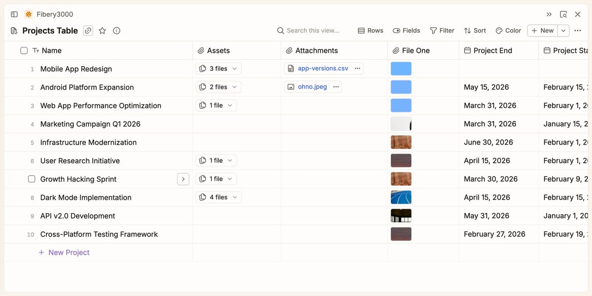Select Web App Performance Optimization name cell
The image size is (592, 296).
pos(101,106)
